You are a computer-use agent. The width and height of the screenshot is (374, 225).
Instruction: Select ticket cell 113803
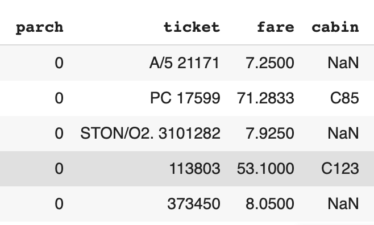(194, 169)
